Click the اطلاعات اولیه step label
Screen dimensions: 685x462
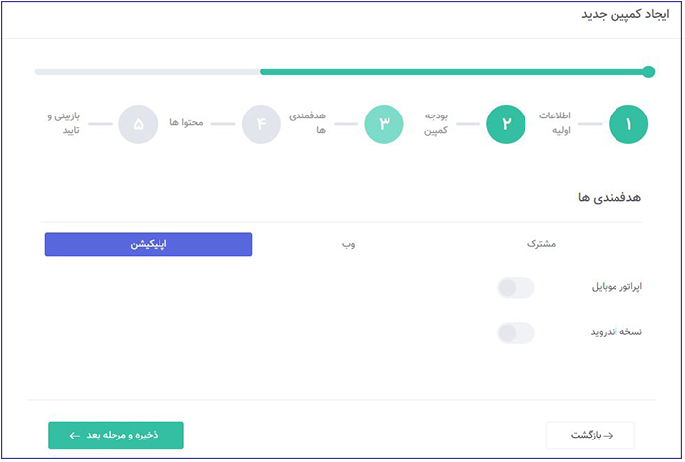tap(556, 122)
